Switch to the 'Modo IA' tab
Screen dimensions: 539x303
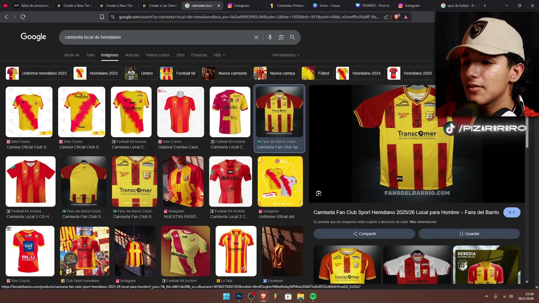(72, 55)
